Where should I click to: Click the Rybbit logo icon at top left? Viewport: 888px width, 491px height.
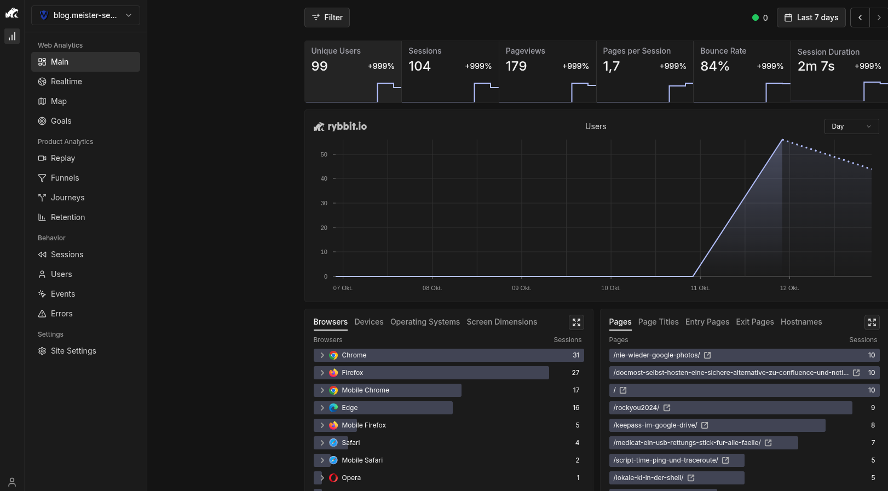tap(12, 13)
